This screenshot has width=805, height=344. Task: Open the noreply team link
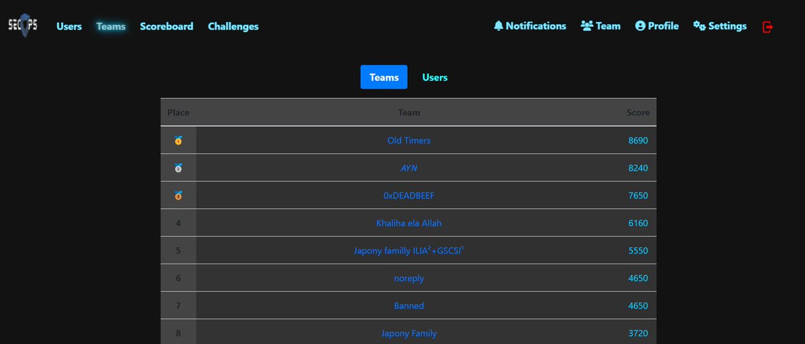point(409,278)
